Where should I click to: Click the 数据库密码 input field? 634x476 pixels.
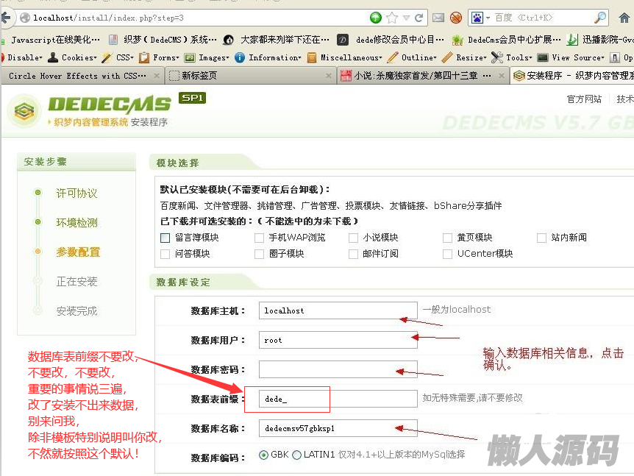pyautogui.click(x=338, y=369)
